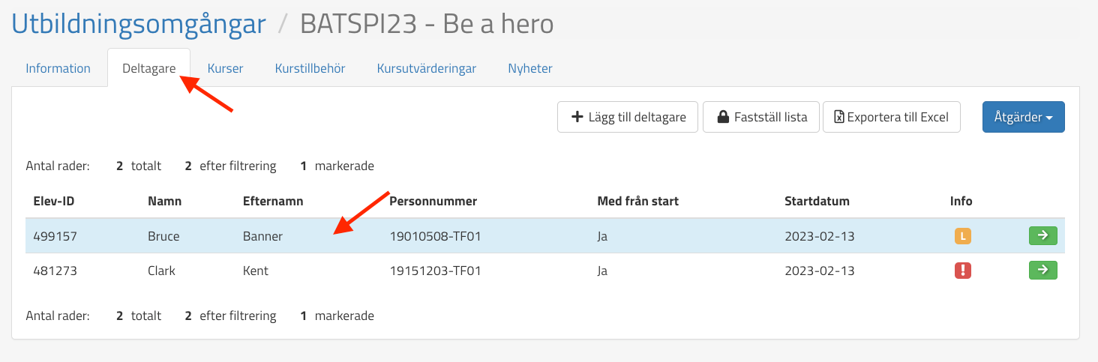This screenshot has height=362, width=1098.
Task: Open Bruce Banner with green arrow button
Action: [1042, 236]
